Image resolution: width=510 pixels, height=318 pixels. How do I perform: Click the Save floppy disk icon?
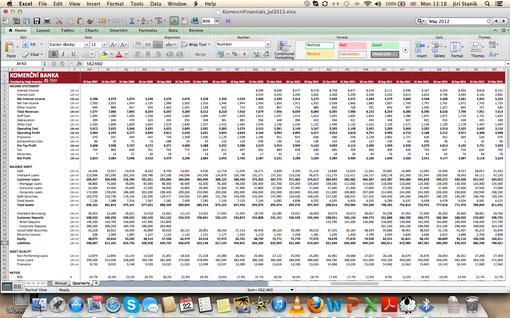pyautogui.click(x=37, y=21)
